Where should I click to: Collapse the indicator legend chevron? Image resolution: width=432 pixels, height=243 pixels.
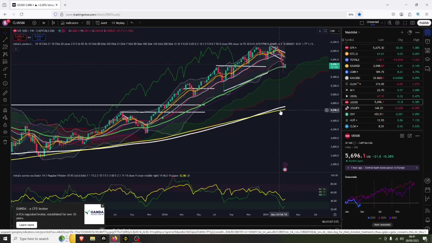click(x=16, y=49)
